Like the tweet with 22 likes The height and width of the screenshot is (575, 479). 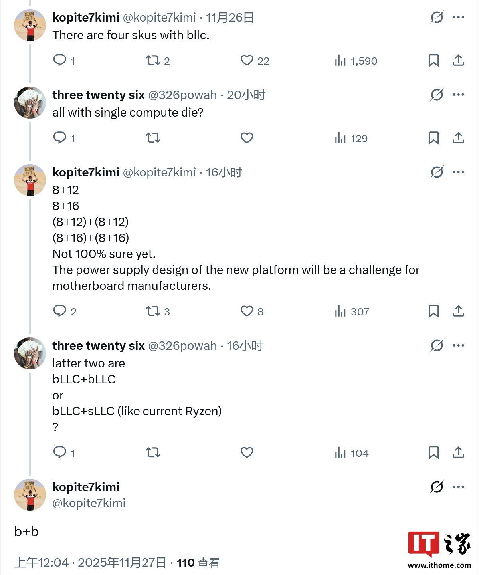point(247,60)
